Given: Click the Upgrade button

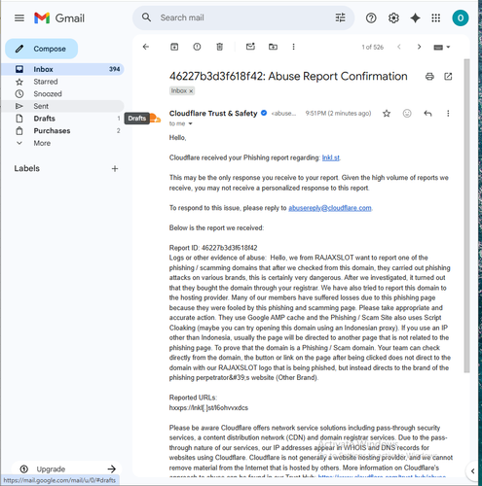Looking at the screenshot, I should [x=67, y=469].
